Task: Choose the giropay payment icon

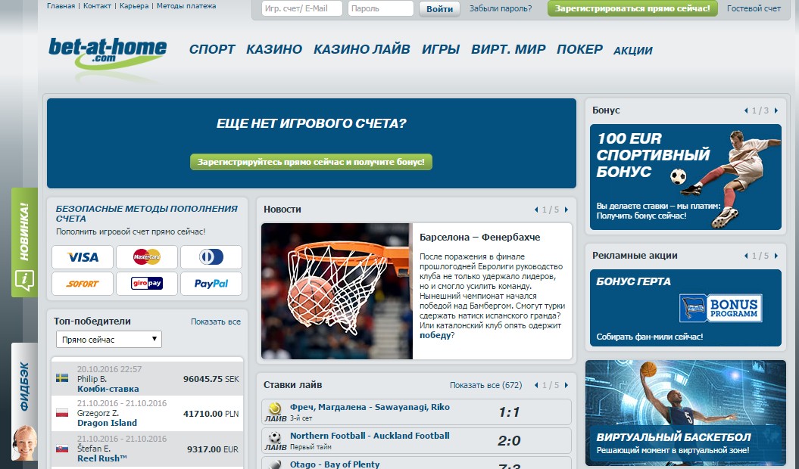Action: tap(147, 284)
